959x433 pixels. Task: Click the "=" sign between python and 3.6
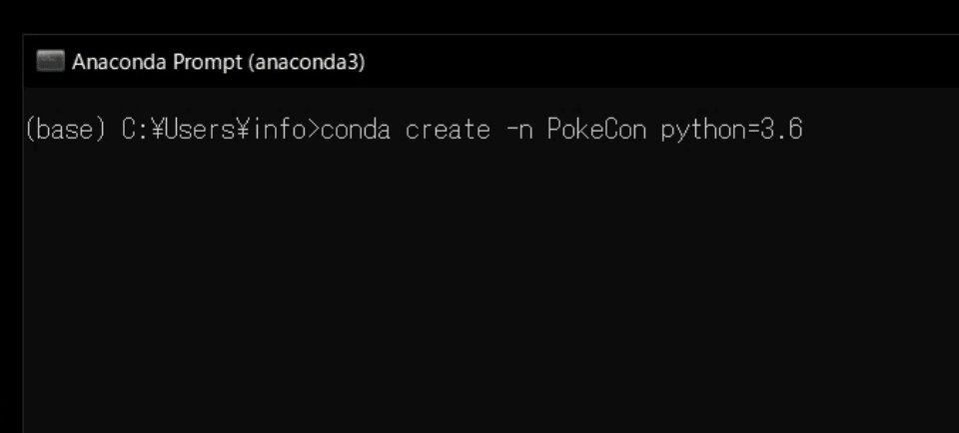pyautogui.click(x=753, y=130)
